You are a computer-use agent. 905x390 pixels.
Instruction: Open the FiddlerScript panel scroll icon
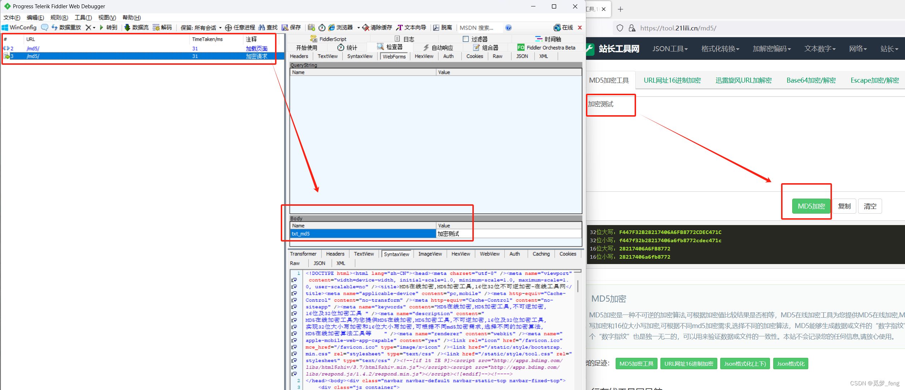314,39
